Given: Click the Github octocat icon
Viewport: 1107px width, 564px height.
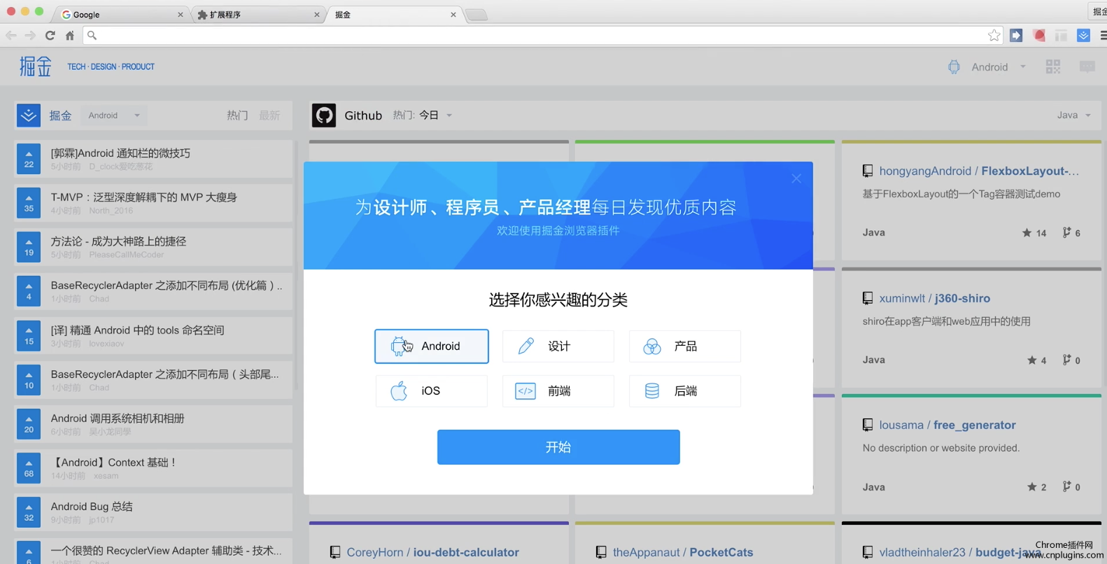Looking at the screenshot, I should [x=324, y=115].
